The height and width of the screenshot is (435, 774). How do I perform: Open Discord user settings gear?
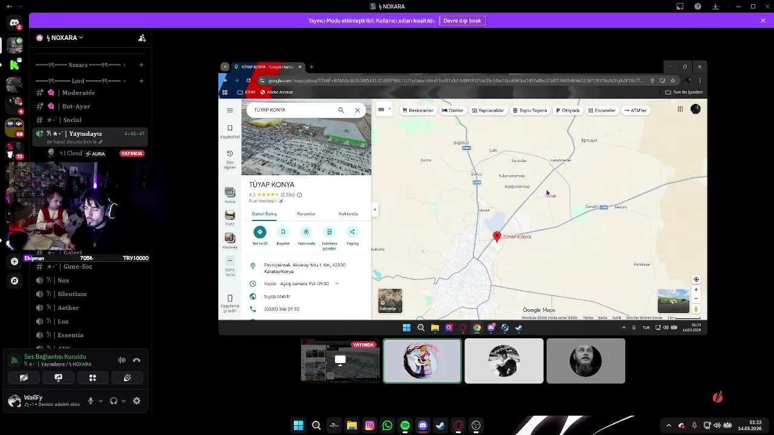[137, 401]
